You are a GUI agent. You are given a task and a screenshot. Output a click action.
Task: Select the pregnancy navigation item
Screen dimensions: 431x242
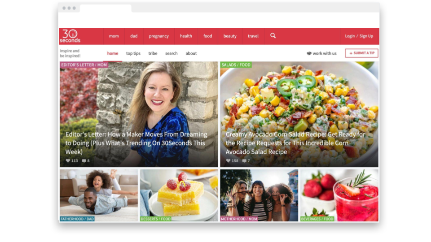pos(159,36)
